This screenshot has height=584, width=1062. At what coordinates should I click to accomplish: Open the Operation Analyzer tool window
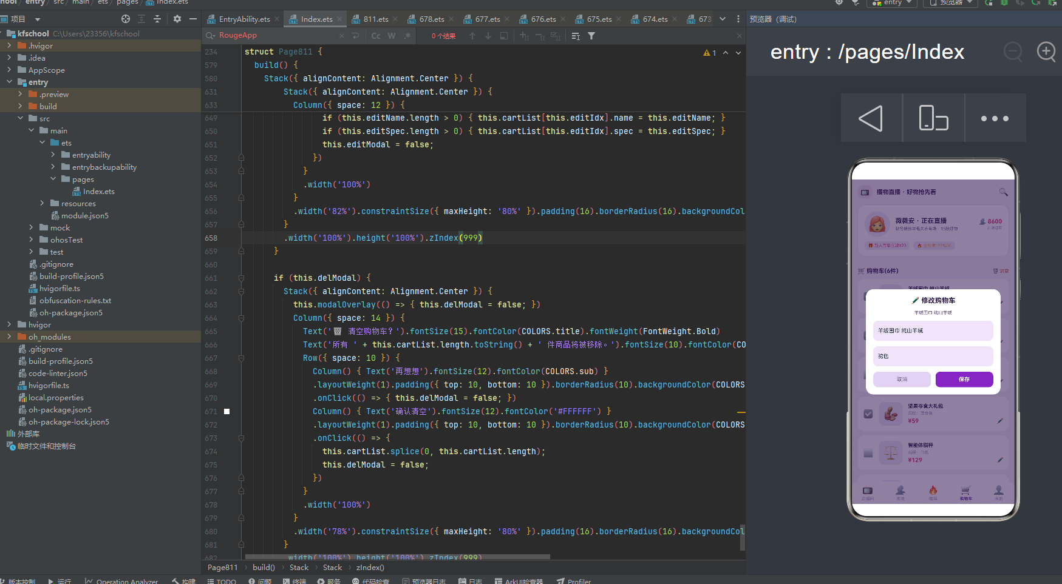pos(121,580)
